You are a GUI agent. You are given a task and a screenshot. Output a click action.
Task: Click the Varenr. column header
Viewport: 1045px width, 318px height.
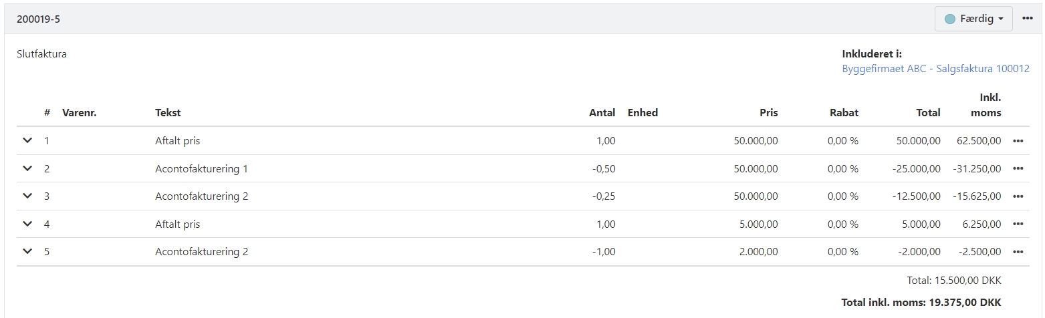[x=80, y=113]
